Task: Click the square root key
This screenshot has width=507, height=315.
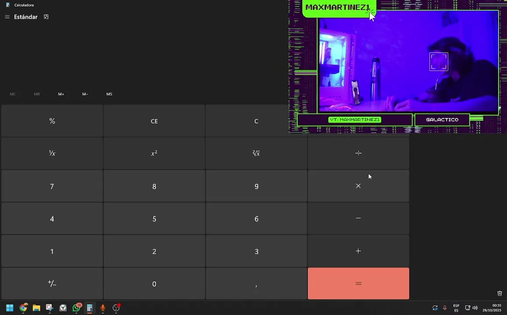Action: pyautogui.click(x=256, y=153)
